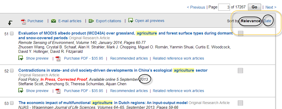Select the checkbox for article 52

12,71
